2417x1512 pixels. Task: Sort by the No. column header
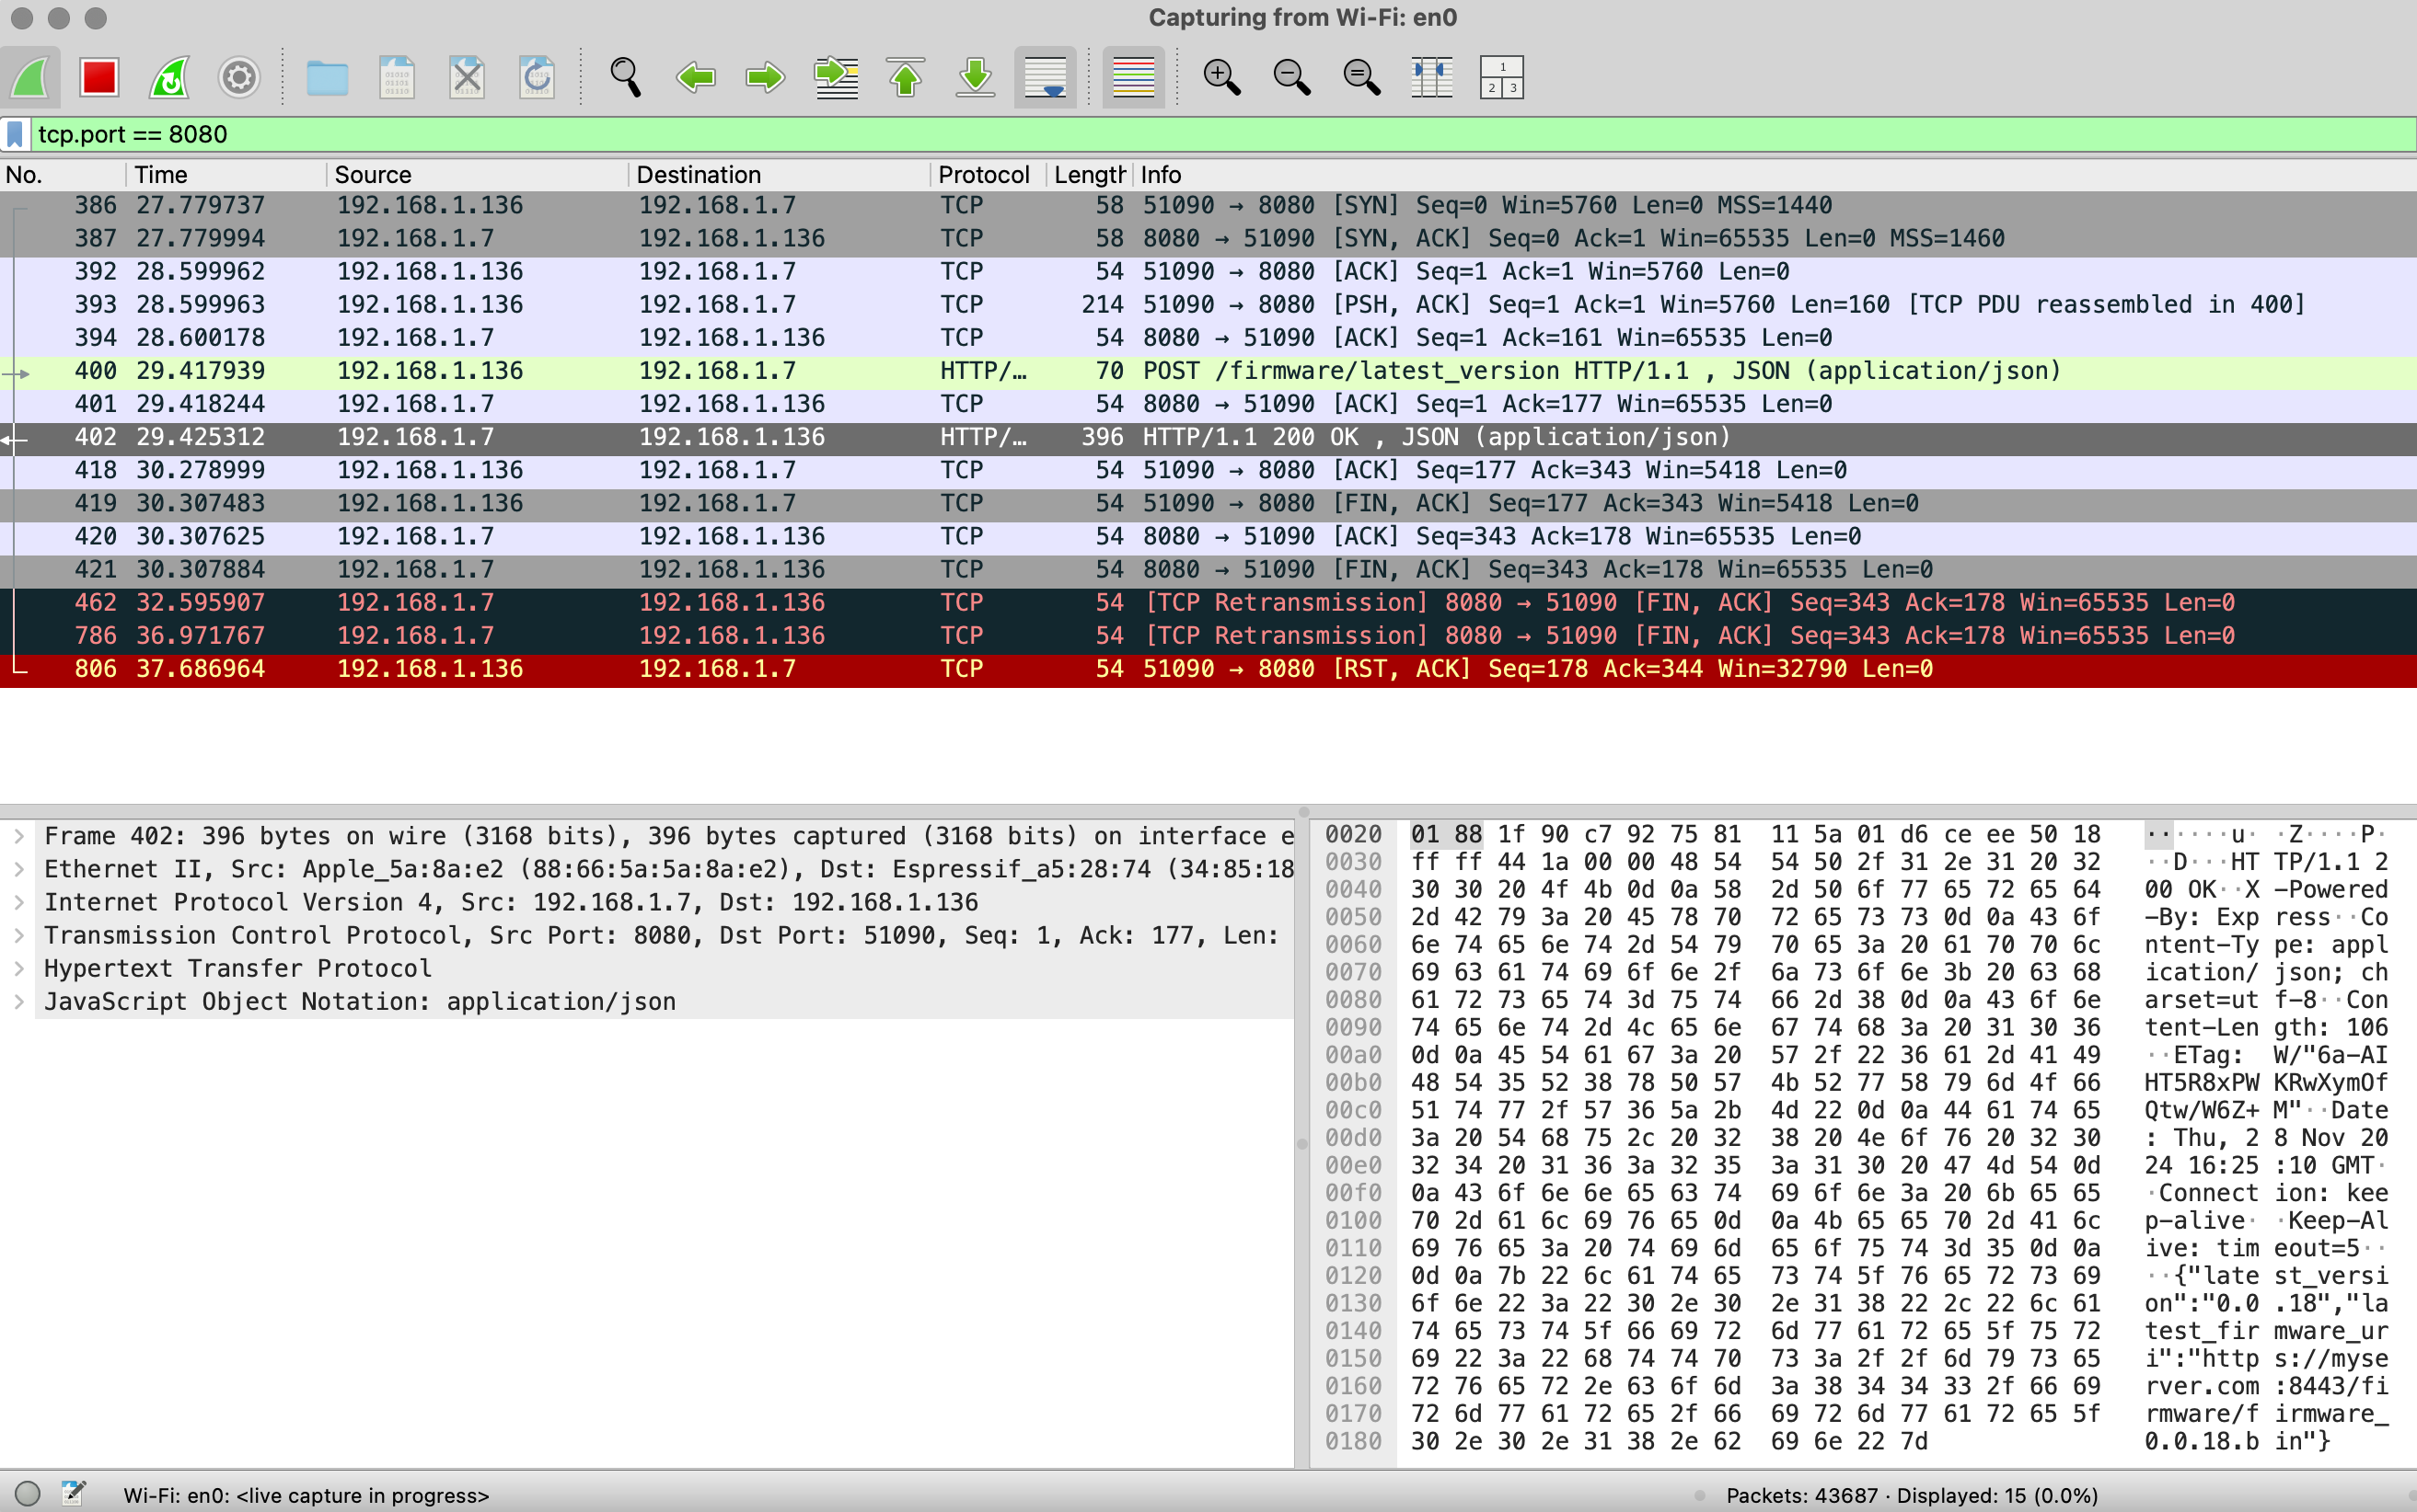(x=64, y=175)
